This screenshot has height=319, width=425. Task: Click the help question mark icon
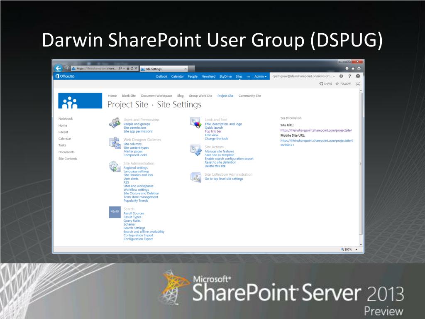pos(349,76)
